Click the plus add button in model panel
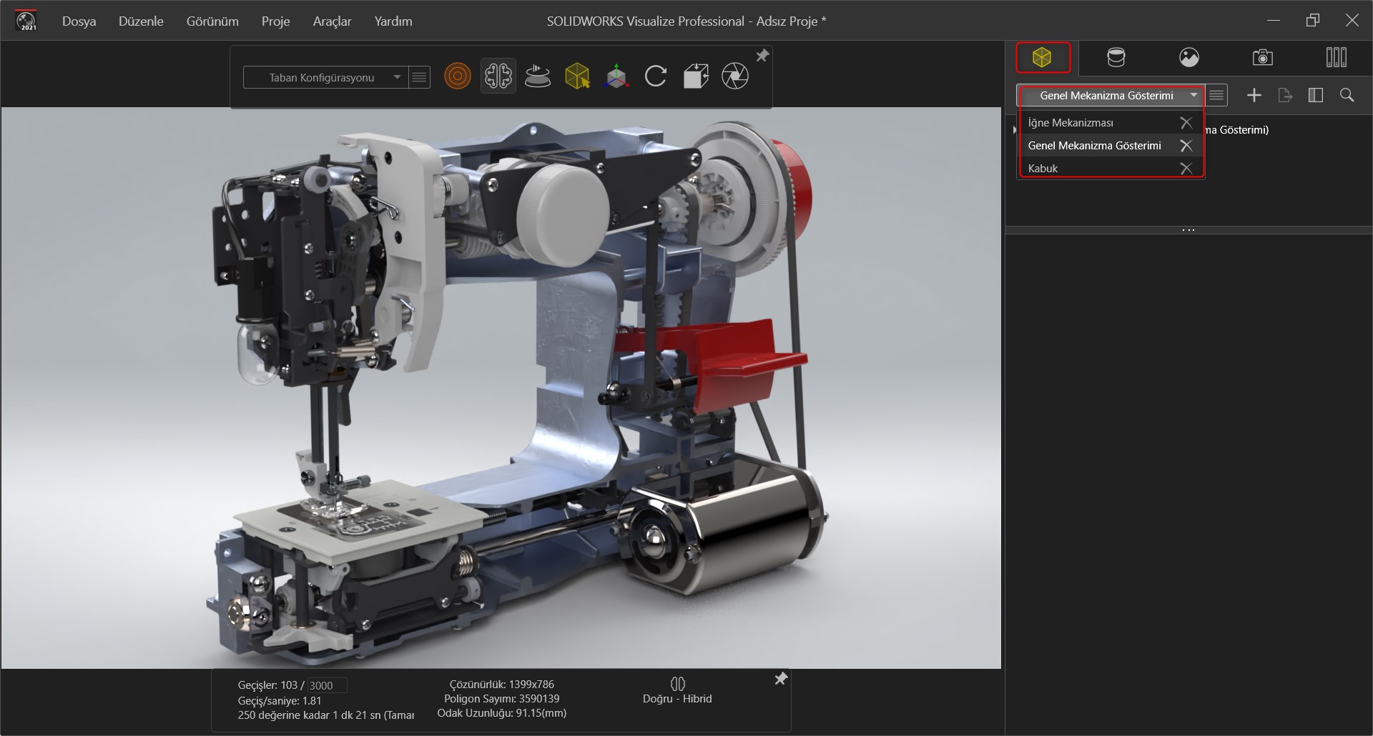1373x736 pixels. [x=1254, y=95]
